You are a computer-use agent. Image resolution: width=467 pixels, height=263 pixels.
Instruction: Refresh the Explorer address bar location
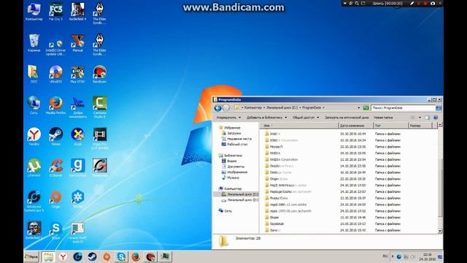[x=366, y=108]
